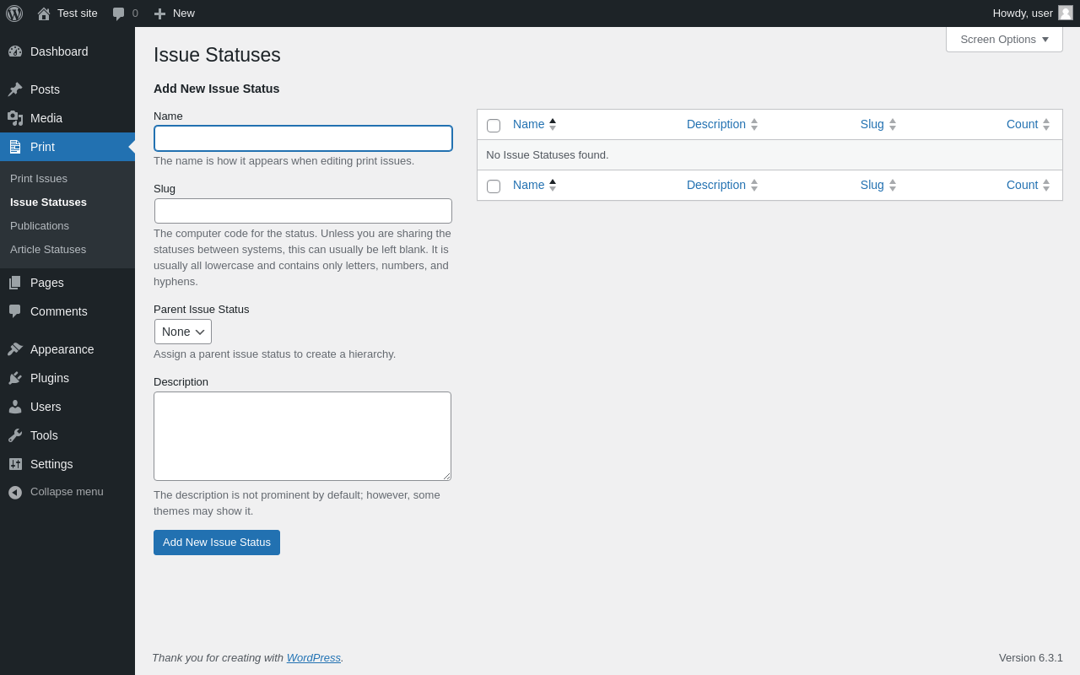The image size is (1080, 675).
Task: Click Howdy, user account text
Action: click(1023, 13)
